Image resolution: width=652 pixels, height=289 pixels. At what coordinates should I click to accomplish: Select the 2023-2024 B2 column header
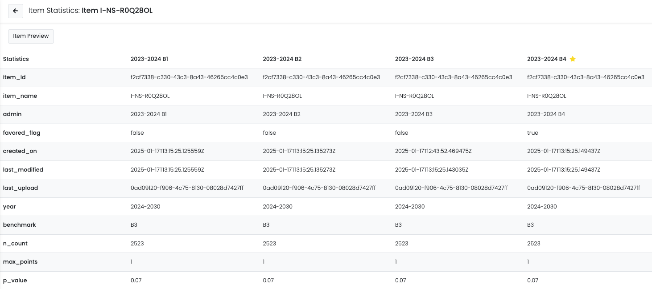(282, 59)
